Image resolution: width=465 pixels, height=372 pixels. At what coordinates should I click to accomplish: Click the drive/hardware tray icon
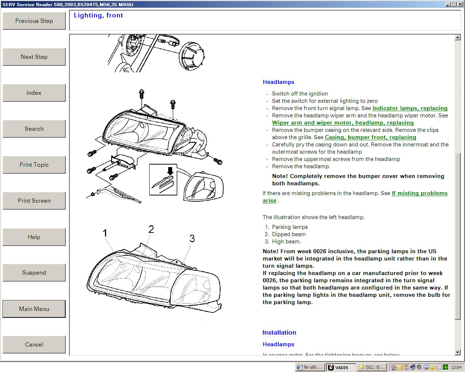coord(426,367)
